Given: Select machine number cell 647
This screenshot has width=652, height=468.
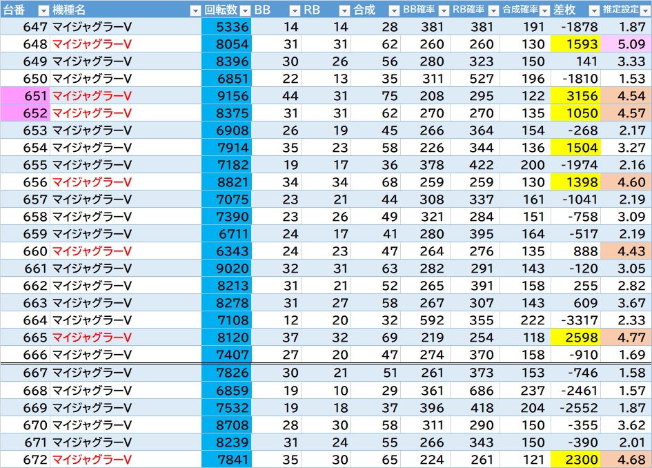Looking at the screenshot, I should pos(26,27).
